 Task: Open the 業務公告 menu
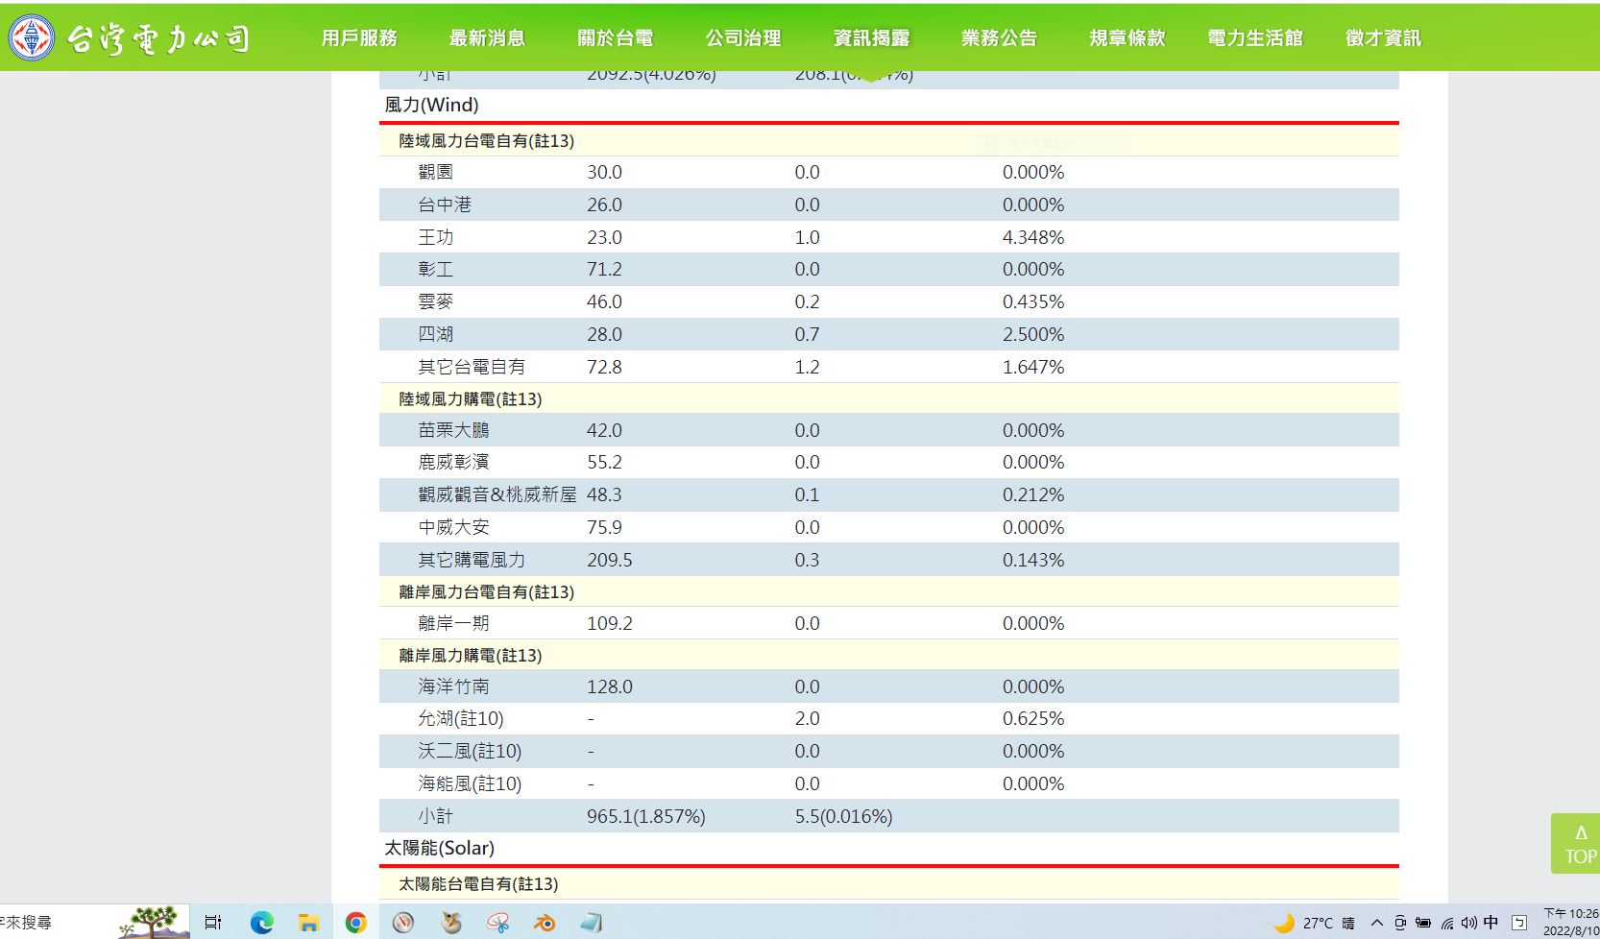click(x=999, y=38)
